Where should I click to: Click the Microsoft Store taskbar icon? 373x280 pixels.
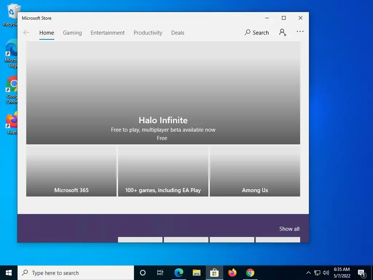214,273
